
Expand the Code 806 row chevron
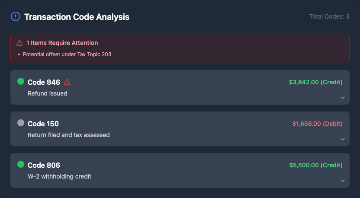click(x=343, y=181)
